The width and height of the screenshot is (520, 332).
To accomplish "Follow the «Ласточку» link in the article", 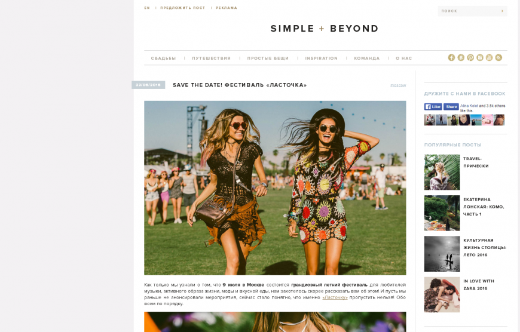I will (x=335, y=297).
